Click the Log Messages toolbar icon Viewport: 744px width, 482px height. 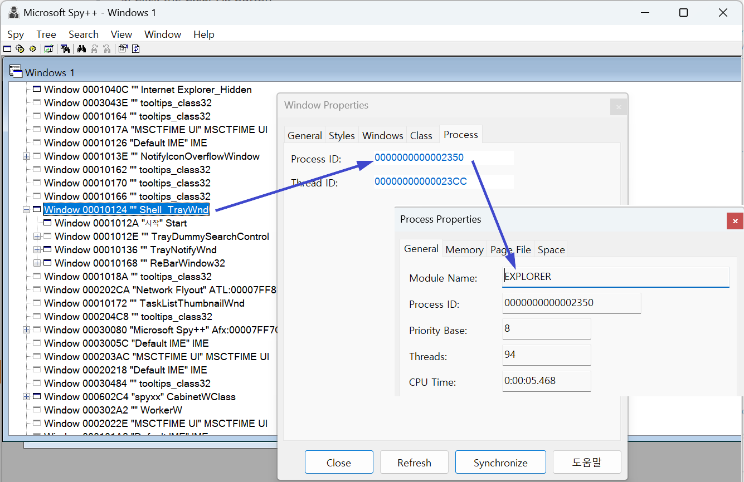[x=48, y=49]
